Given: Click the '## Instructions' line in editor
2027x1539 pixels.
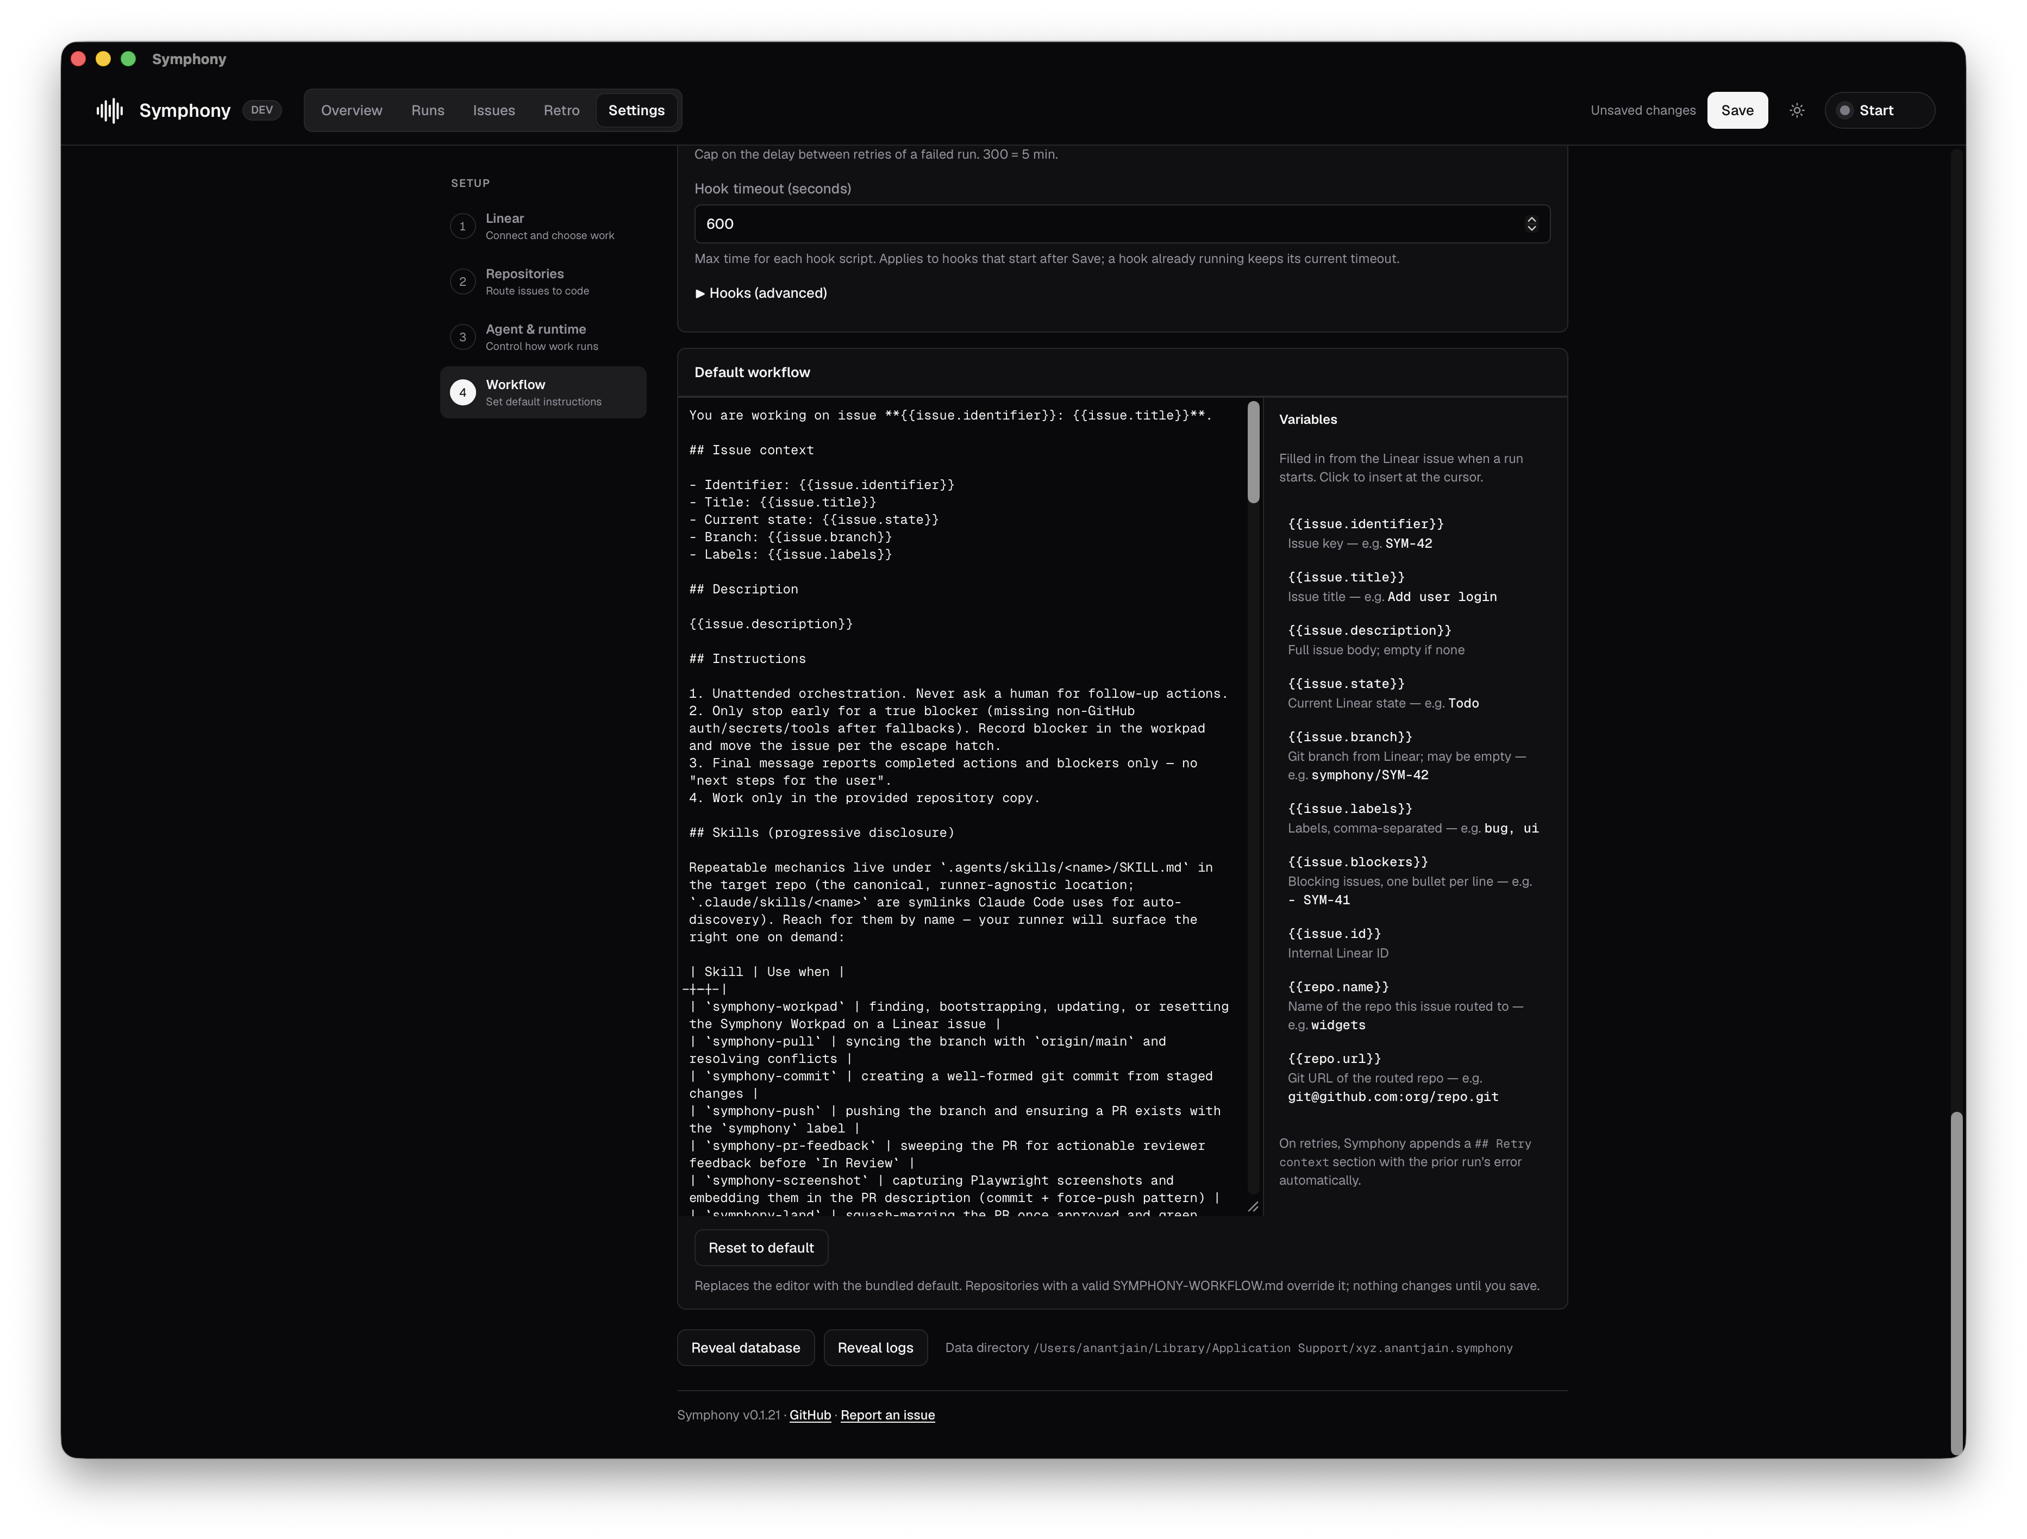Looking at the screenshot, I should [748, 659].
